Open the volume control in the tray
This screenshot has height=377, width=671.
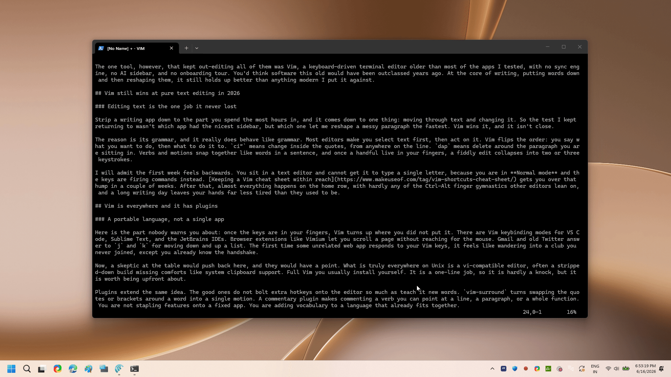(x=616, y=369)
